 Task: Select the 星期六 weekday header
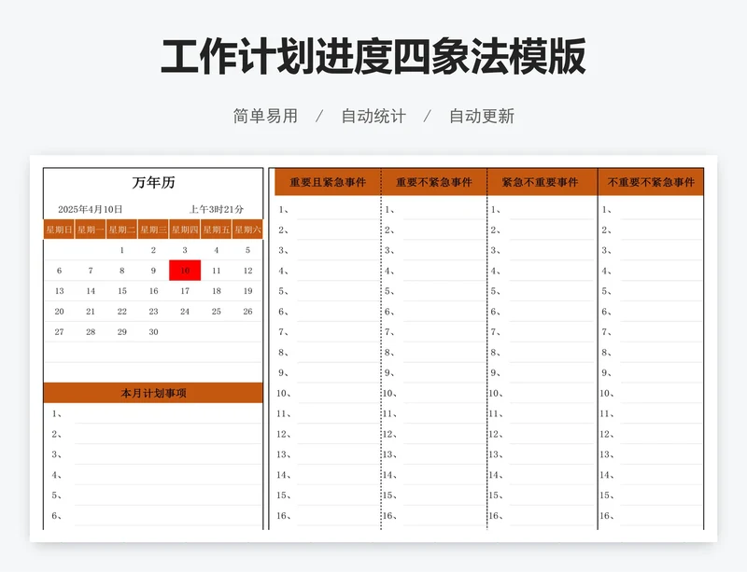(x=247, y=230)
